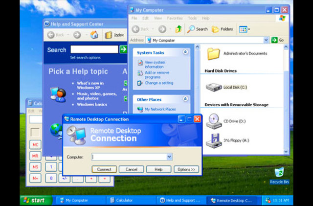Open the Windows basics help topic
The image size is (313, 206).
pos(92,105)
